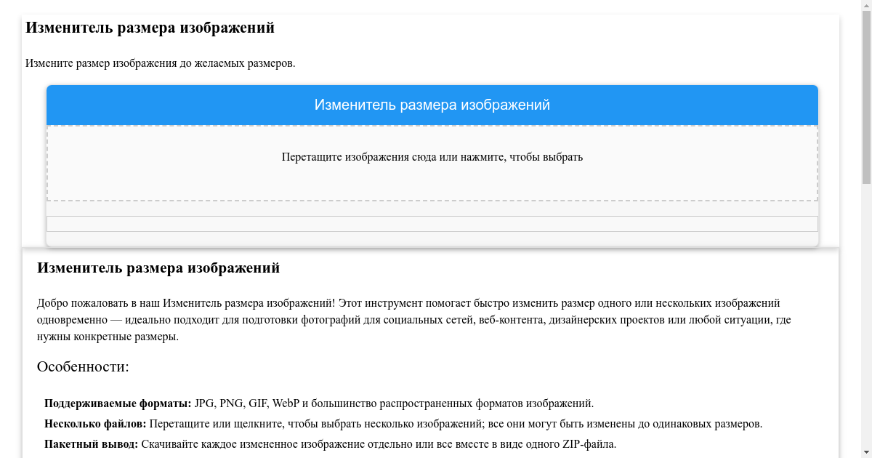The width and height of the screenshot is (872, 458).
Task: Select the bold label Поддерживаемые форматы:
Action: (118, 403)
